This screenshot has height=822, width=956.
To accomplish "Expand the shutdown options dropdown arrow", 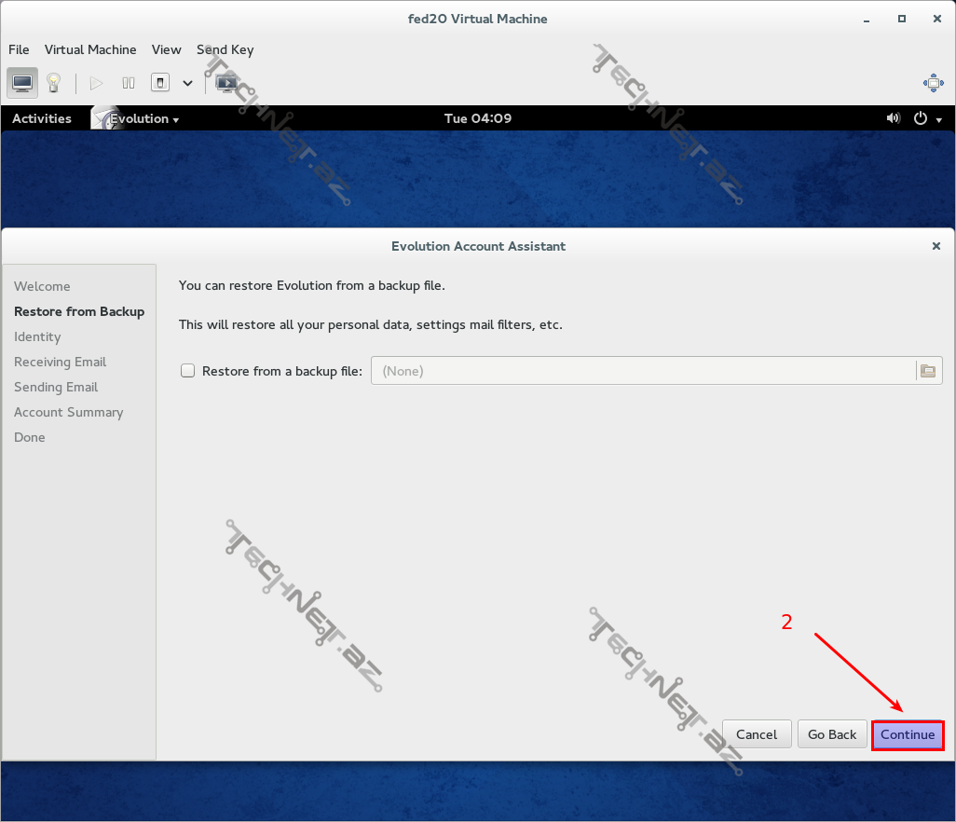I will [x=187, y=83].
